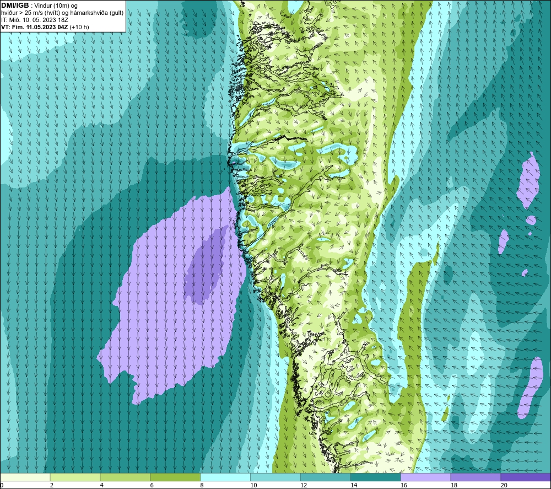Click the dark purple legend swatch above 20
551x489 pixels.
[x=526, y=477]
